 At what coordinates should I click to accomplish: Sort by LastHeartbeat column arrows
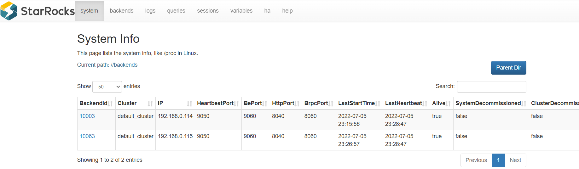pyautogui.click(x=425, y=104)
